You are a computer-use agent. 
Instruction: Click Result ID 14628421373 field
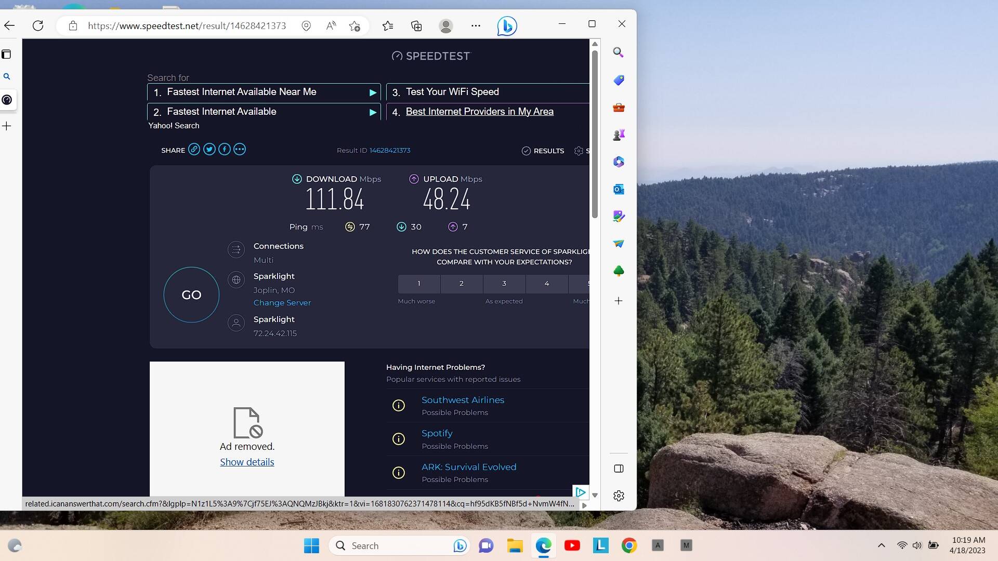tap(373, 150)
